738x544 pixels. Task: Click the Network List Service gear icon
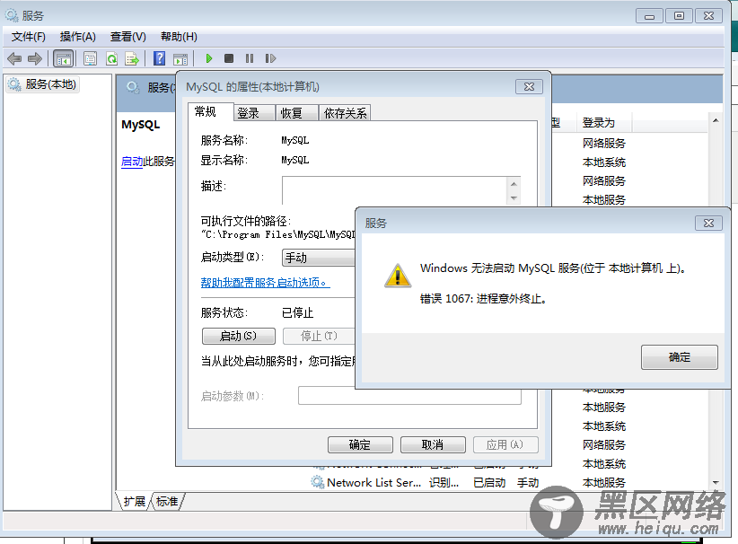tap(318, 482)
